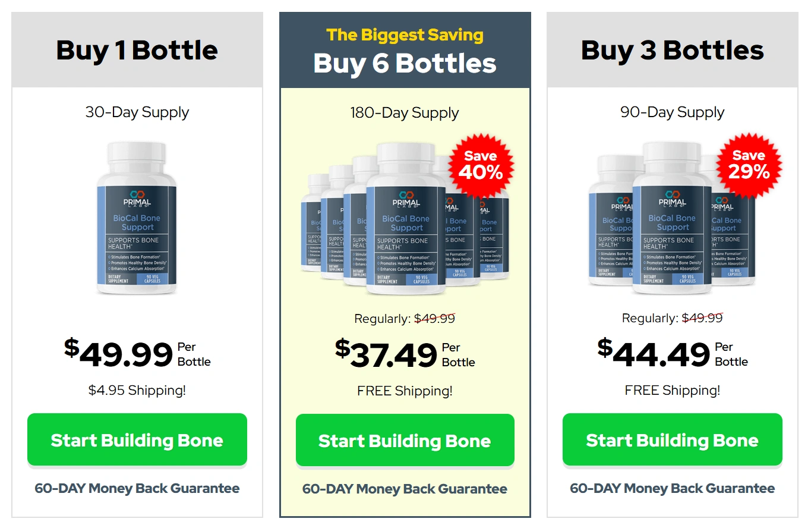This screenshot has width=811, height=528.
Task: Select the Buy 6 Bottles heading
Action: [405, 64]
